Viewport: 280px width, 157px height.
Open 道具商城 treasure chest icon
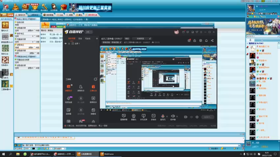[25, 7]
